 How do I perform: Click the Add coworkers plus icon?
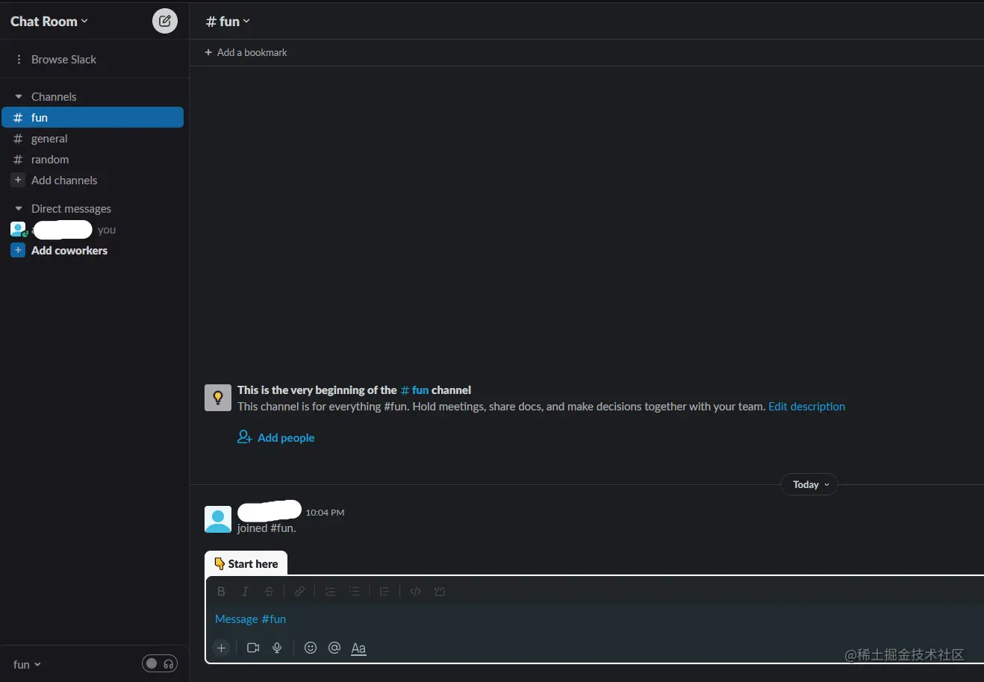click(x=18, y=251)
